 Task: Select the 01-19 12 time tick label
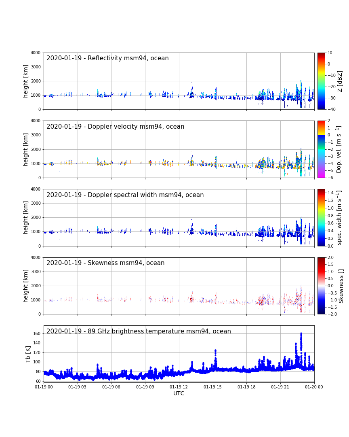(179, 387)
